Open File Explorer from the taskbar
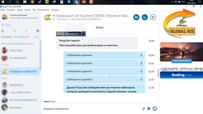This screenshot has height=114, width=203. pyautogui.click(x=25, y=2)
